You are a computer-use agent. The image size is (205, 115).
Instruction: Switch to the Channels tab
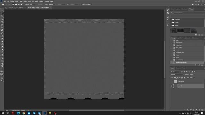pyautogui.click(x=178, y=68)
